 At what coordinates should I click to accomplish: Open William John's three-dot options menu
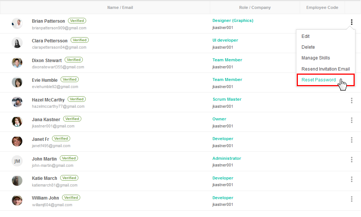coord(352,199)
